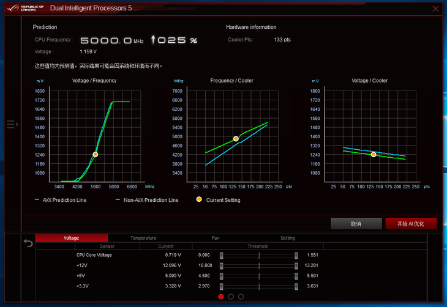Click the Voltage / Cooler chart title

(369, 81)
